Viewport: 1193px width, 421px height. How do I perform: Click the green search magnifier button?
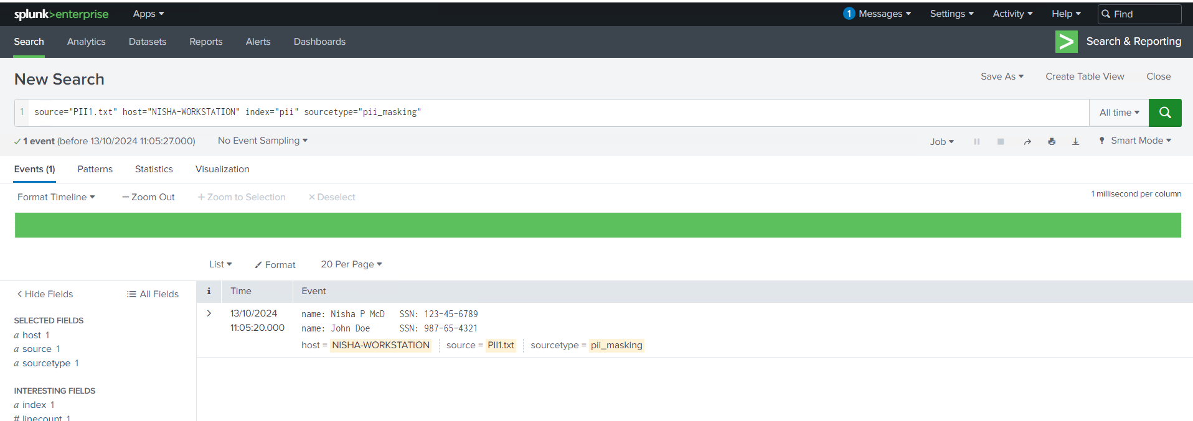[1164, 113]
